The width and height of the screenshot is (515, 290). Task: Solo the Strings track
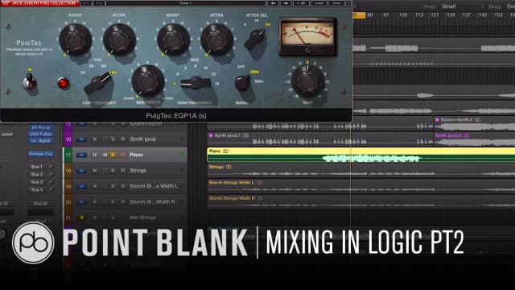click(113, 170)
